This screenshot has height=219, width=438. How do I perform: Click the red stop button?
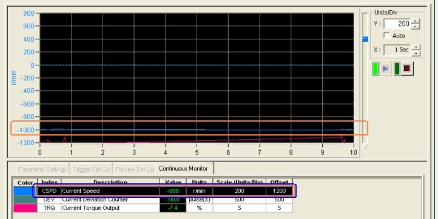[x=407, y=68]
